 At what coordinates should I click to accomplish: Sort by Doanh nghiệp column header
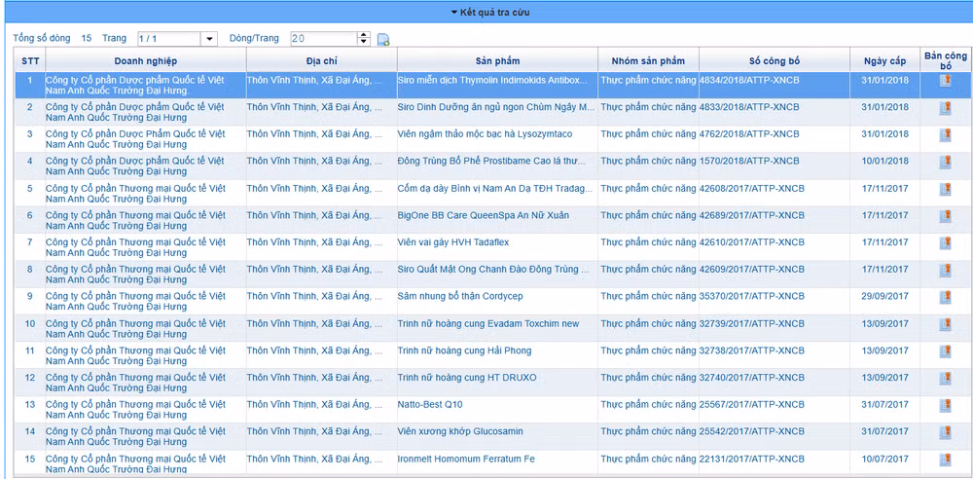click(x=146, y=61)
